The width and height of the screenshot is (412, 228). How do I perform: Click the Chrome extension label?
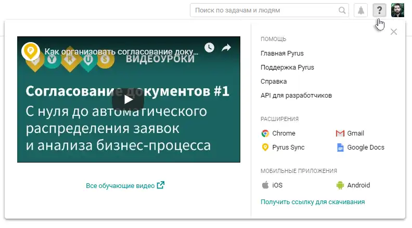[x=284, y=133]
